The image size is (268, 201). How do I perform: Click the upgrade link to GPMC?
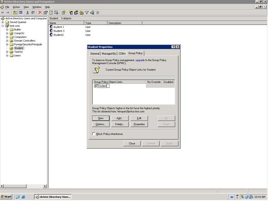[140, 60]
